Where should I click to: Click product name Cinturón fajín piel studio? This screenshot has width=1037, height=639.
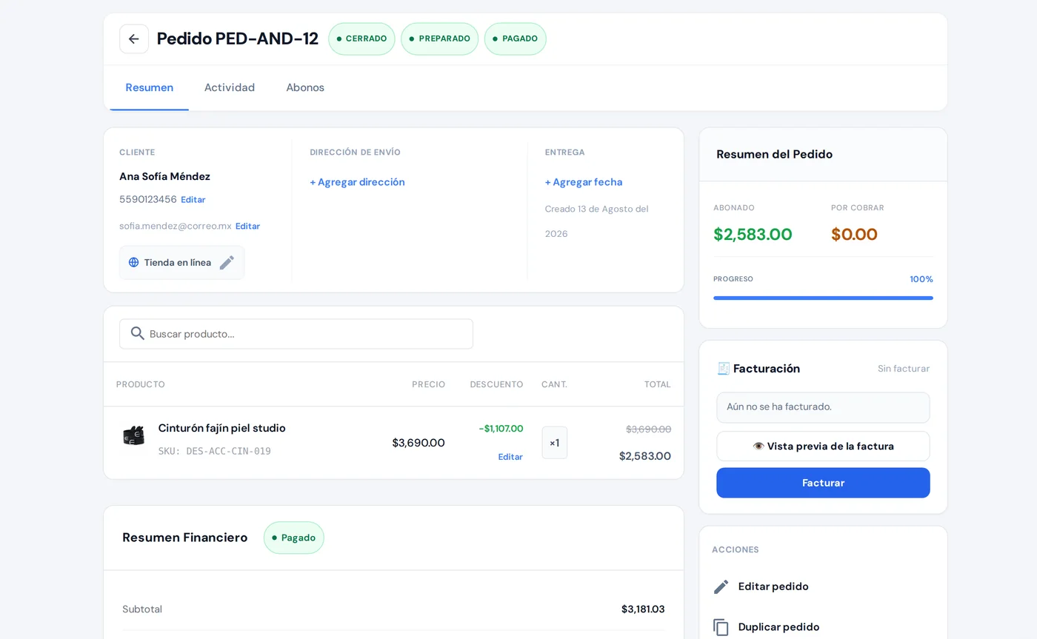pyautogui.click(x=221, y=428)
